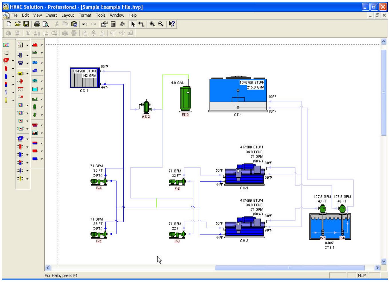Toggle the rectangle selection tool in left palette
Image resolution: width=390 pixels, height=282 pixels.
click(6, 53)
